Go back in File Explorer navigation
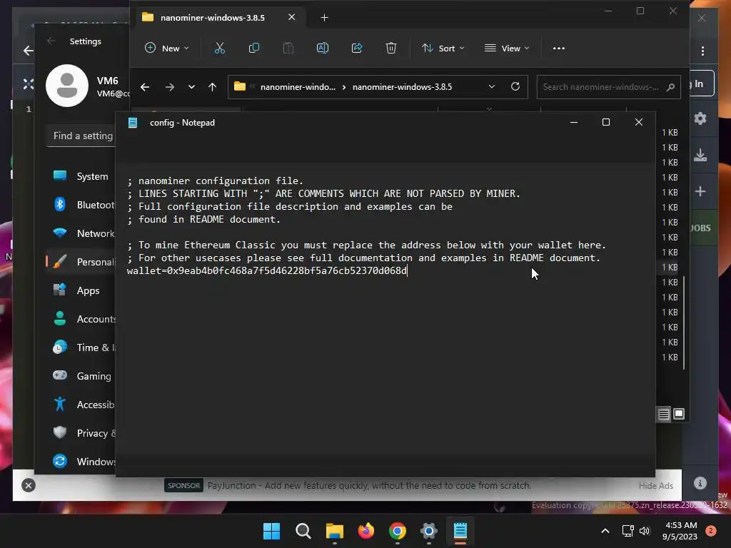This screenshot has height=548, width=731. coord(145,87)
